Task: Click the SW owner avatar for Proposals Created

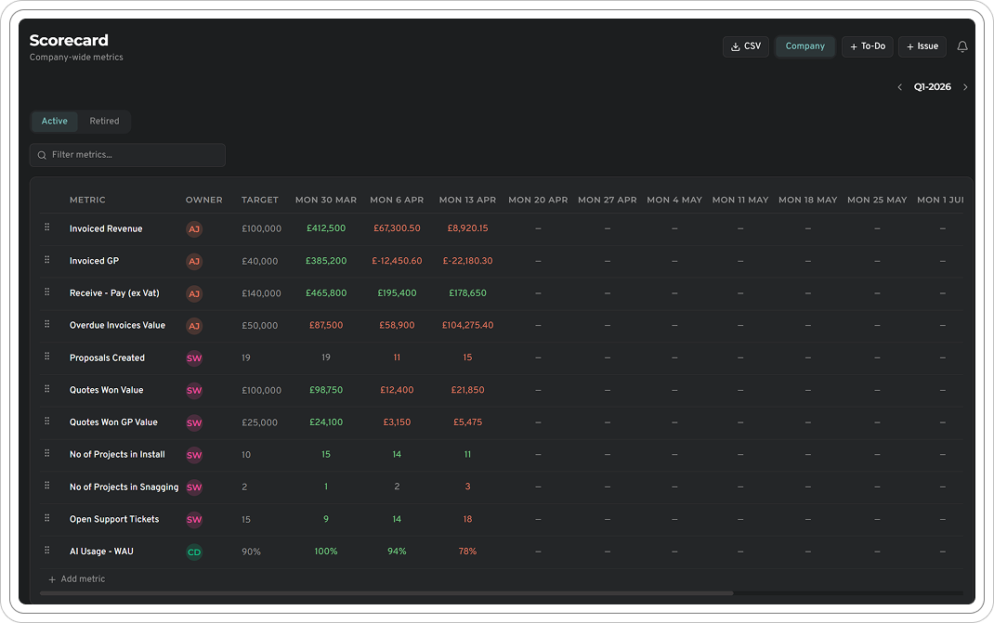Action: 194,357
